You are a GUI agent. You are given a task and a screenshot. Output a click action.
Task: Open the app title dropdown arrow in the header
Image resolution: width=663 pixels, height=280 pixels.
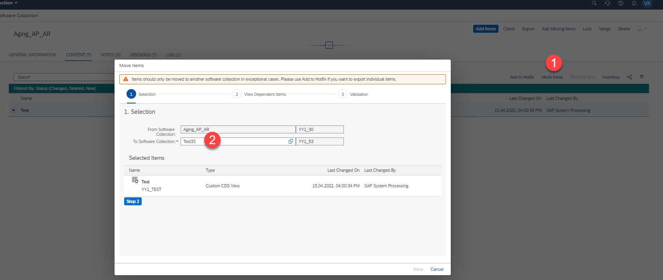point(16,3)
